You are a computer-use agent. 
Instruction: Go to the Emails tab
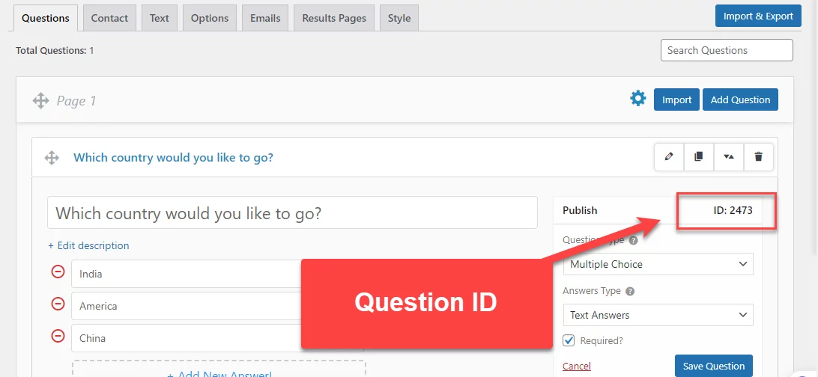coord(265,18)
